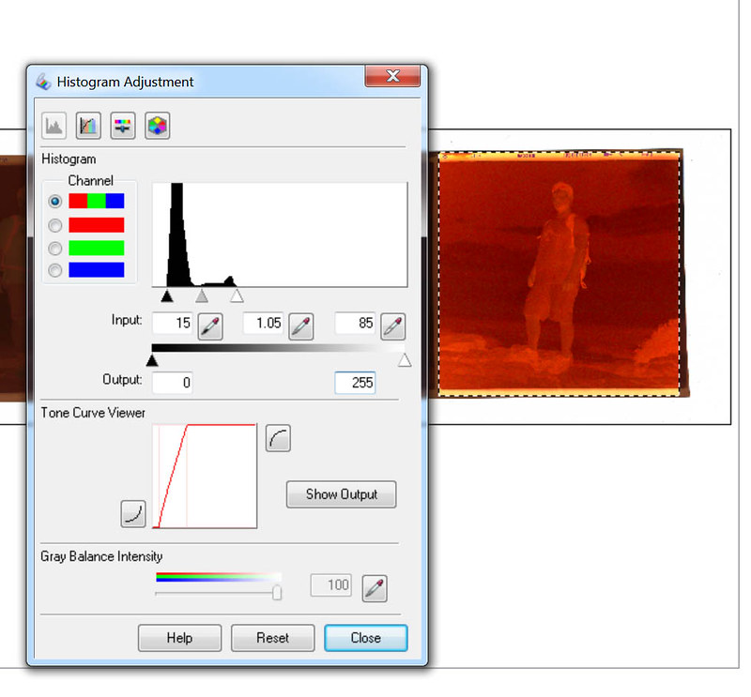Select the Green channel radio button
Screen dimensions: 751x697
point(55,248)
